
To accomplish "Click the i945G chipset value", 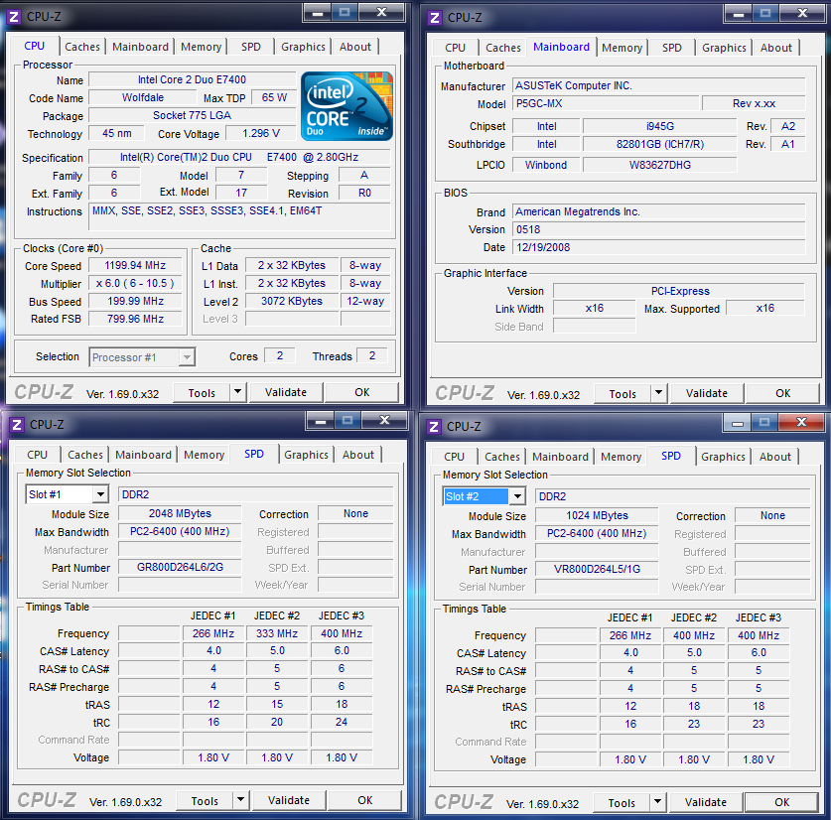I will coord(660,126).
